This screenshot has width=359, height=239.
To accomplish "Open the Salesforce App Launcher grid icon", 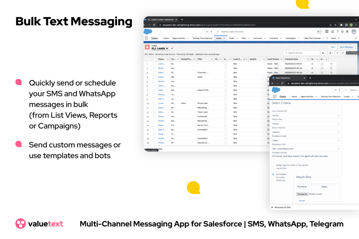I will (146, 38).
